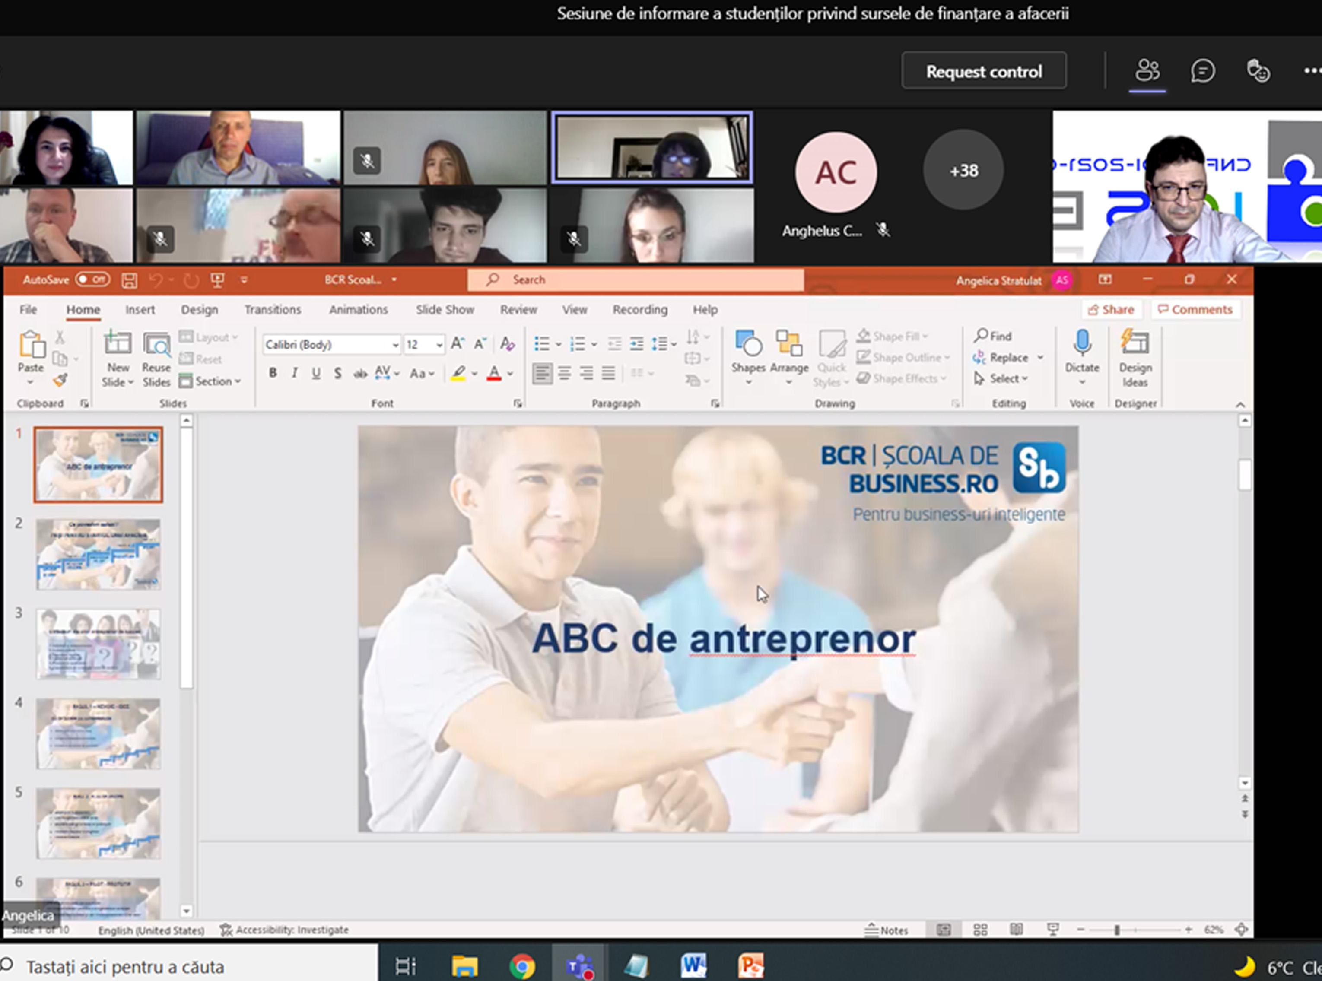Toggle the Notes pane in the status bar
The width and height of the screenshot is (1322, 981).
pos(886,930)
